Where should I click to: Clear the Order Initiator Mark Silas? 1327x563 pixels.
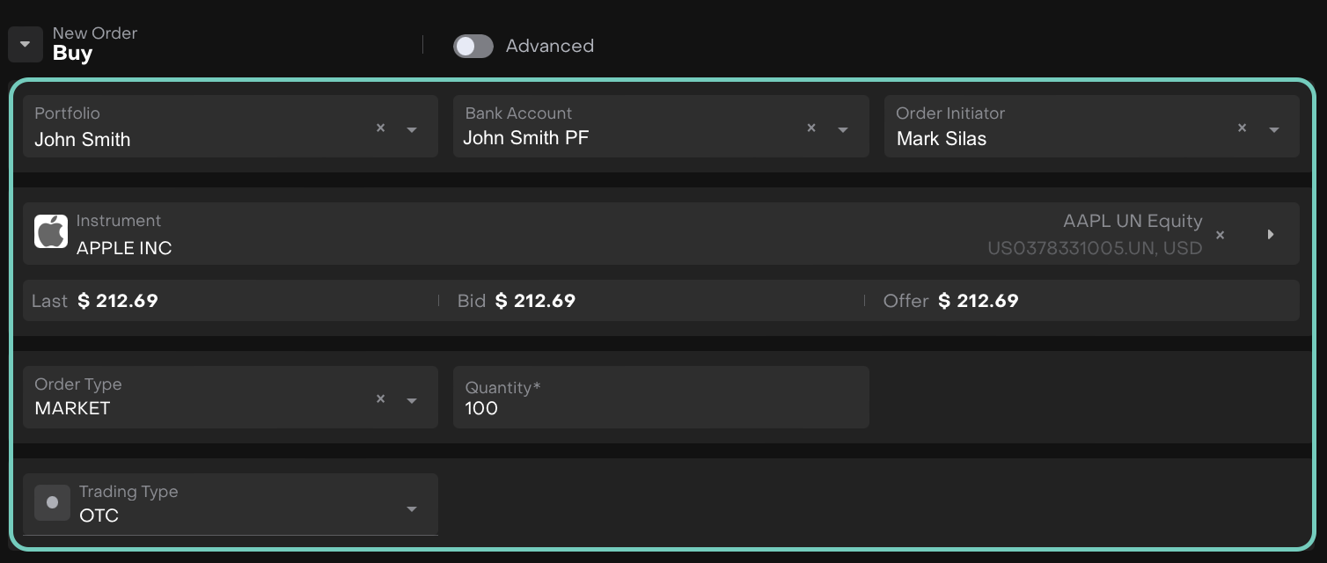pos(1242,128)
